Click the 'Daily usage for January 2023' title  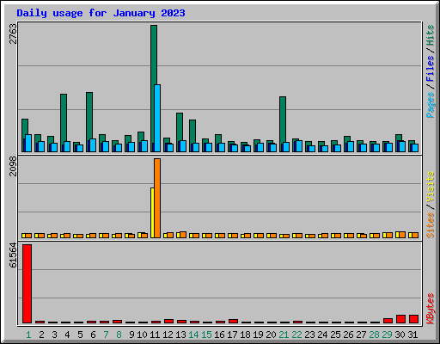(101, 13)
